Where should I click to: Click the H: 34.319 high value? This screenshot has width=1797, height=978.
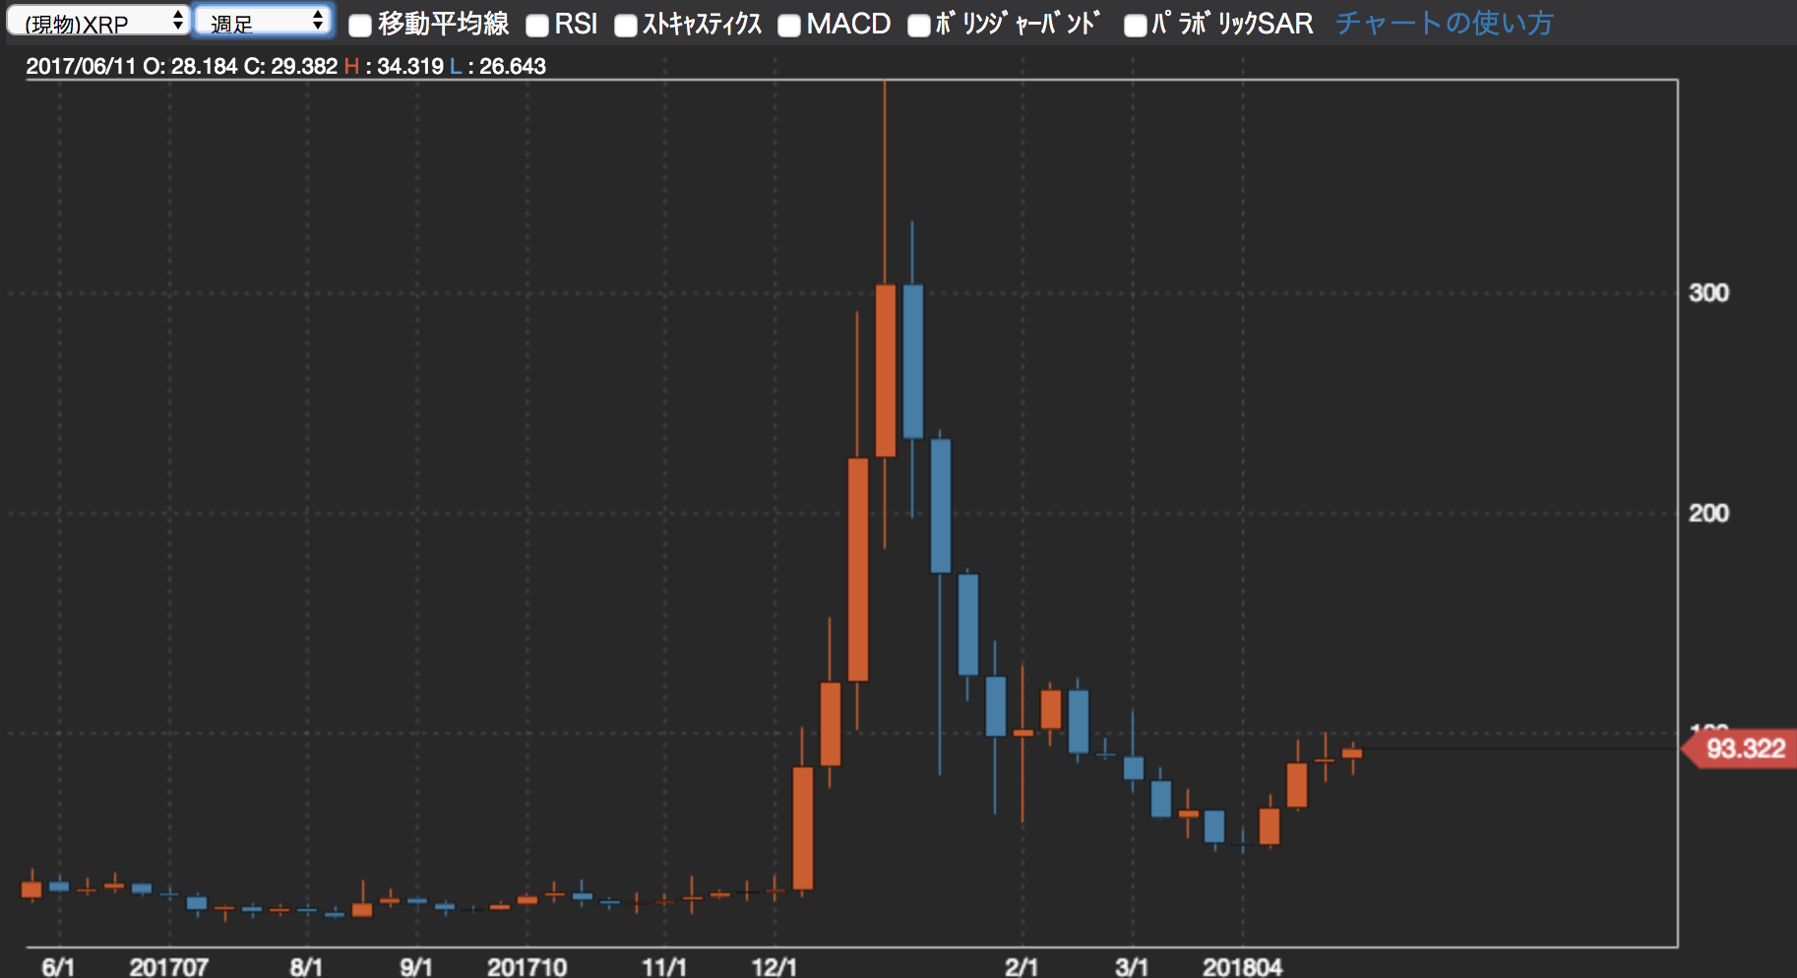[394, 67]
